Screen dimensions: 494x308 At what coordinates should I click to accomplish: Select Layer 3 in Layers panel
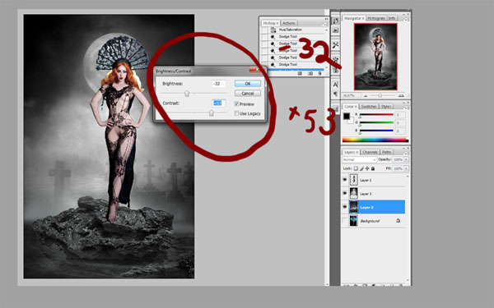(x=377, y=194)
